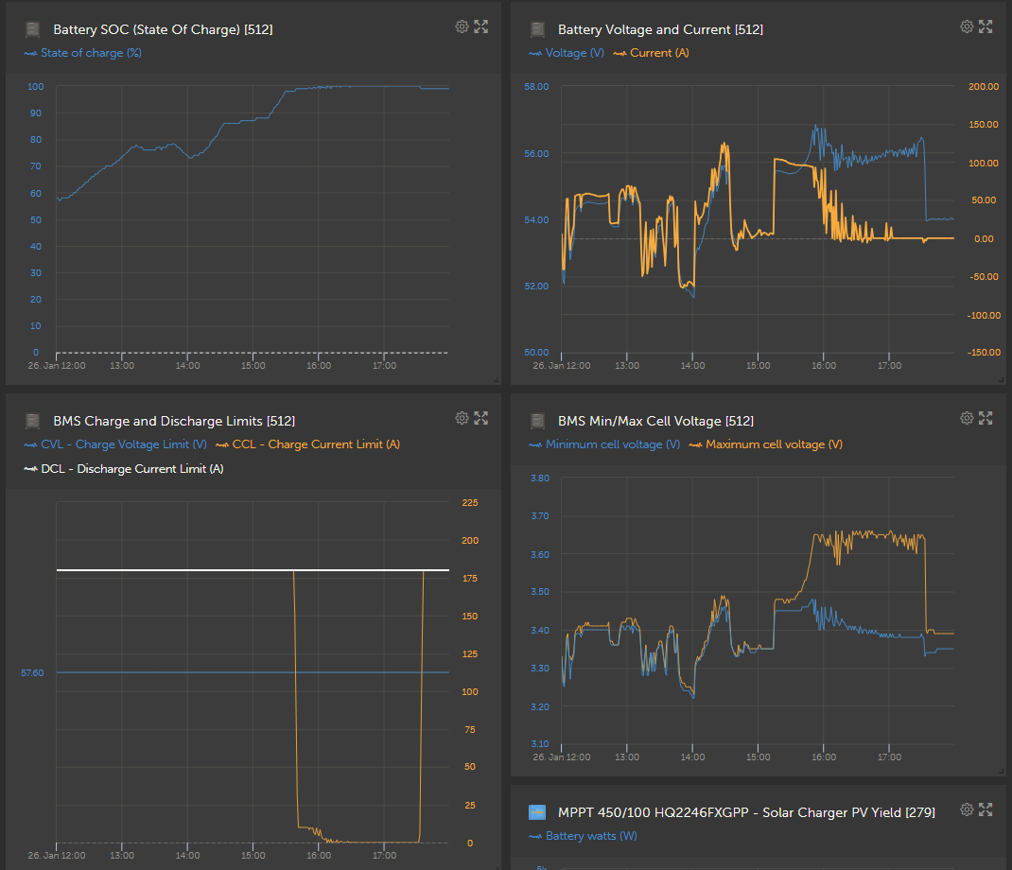Screen dimensions: 1012x870
Task: Toggle Battery watts (W) legend series
Action: pos(583,836)
